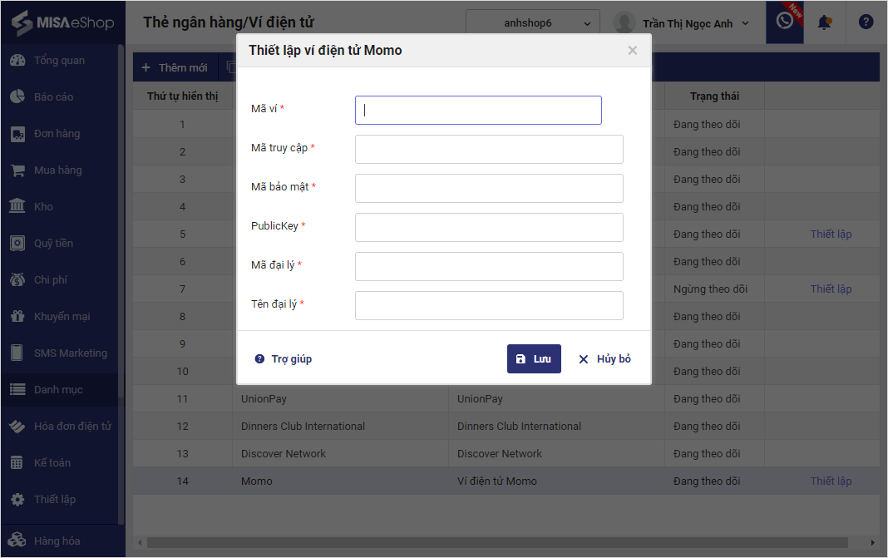This screenshot has height=558, width=888.
Task: Open Thiết lập gear icon in sidebar
Action: pyautogui.click(x=17, y=499)
